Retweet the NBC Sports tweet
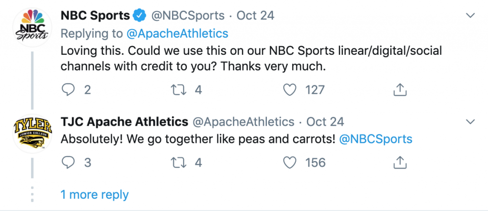 (x=179, y=90)
